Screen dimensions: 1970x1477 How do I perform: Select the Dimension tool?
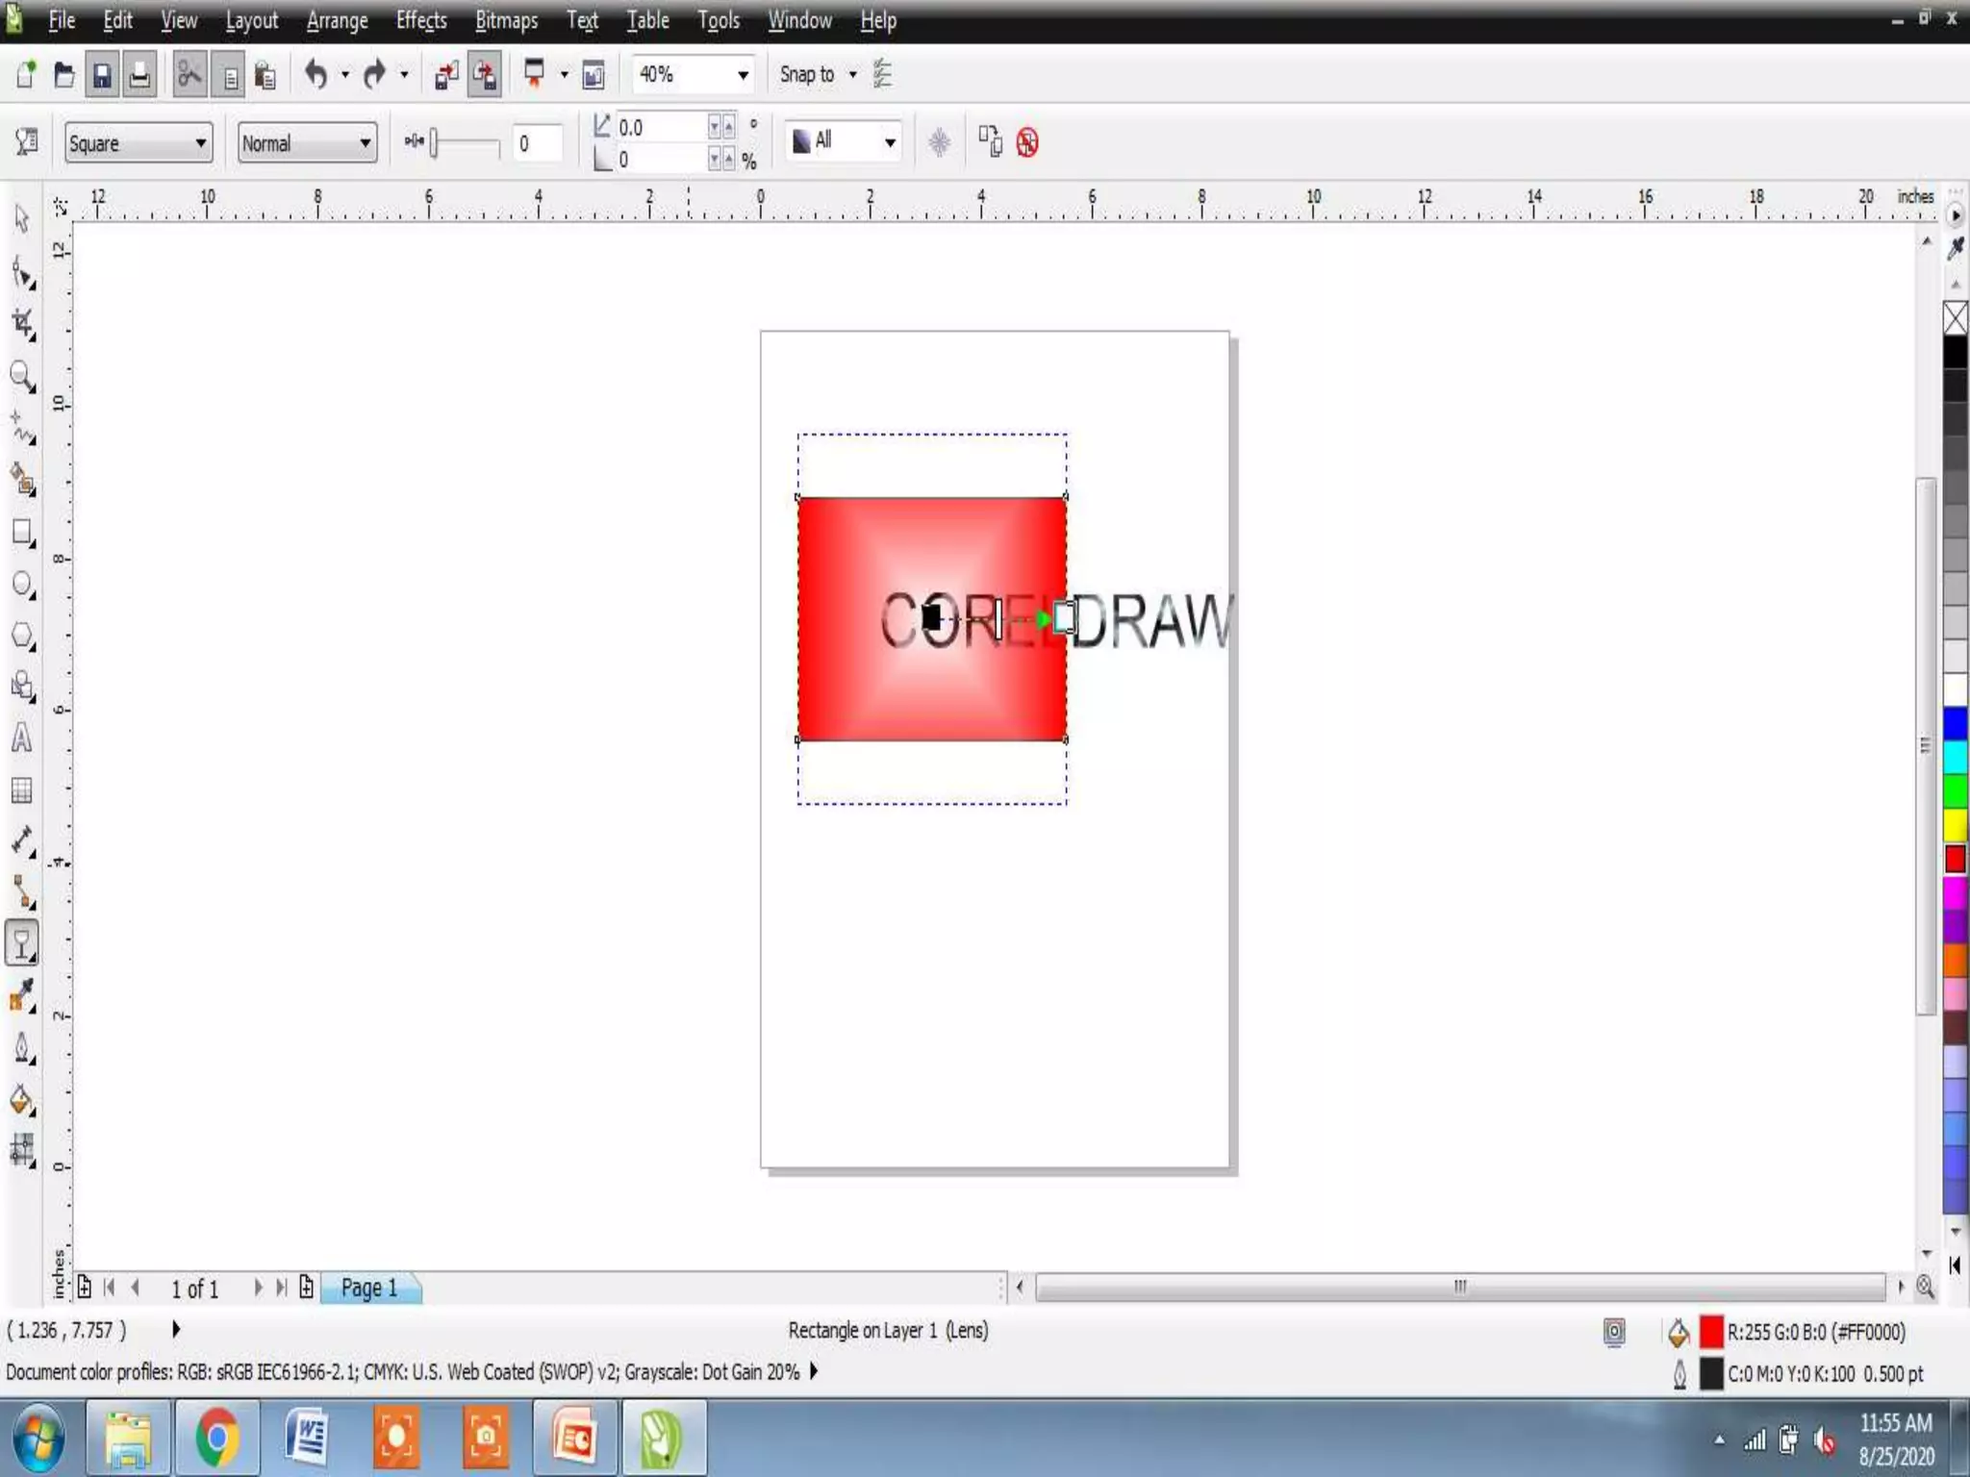23,840
